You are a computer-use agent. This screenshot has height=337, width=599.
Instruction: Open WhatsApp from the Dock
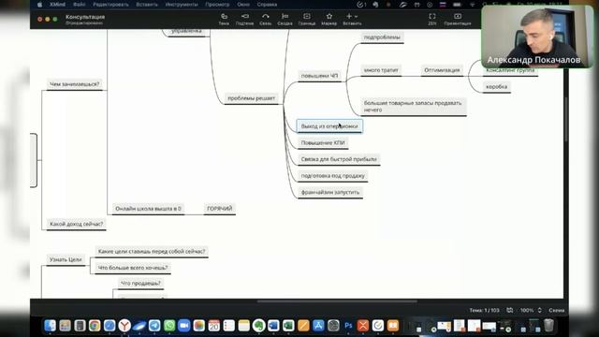[169, 326]
